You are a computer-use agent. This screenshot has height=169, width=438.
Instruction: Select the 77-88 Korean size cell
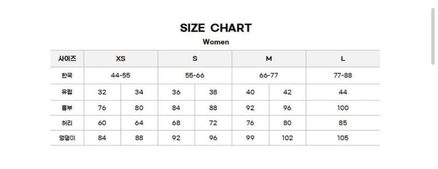pyautogui.click(x=343, y=75)
